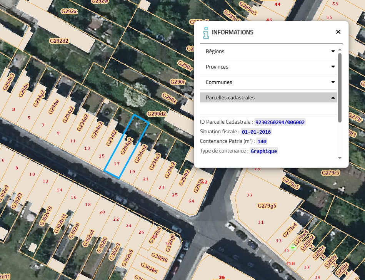365x280 pixels.
Task: Click the info icon beside the Informations title
Action: (206, 33)
